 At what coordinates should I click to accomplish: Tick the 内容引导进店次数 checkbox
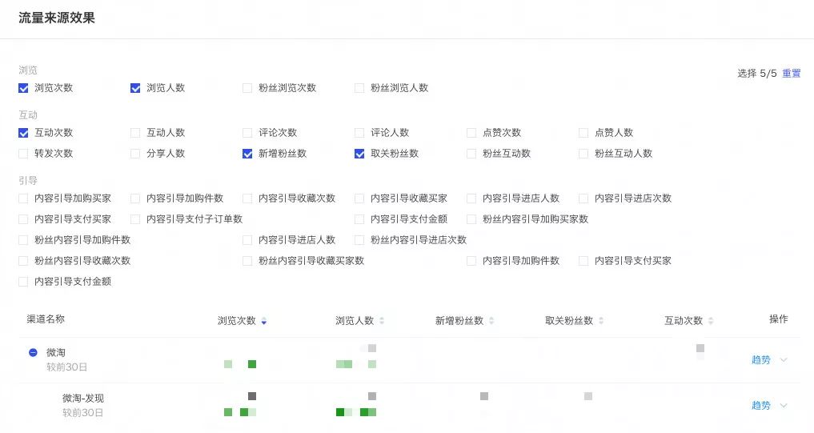[583, 198]
